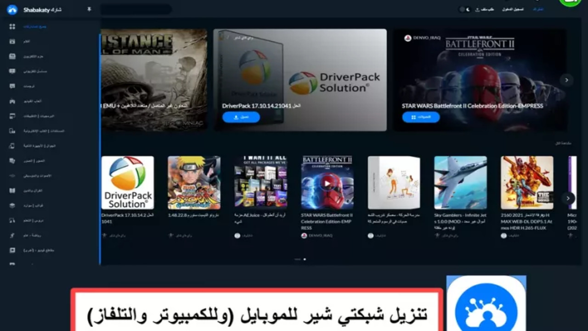Click uploader avatar under AEJuice card
Viewport: 588px width, 331px height.
click(237, 235)
